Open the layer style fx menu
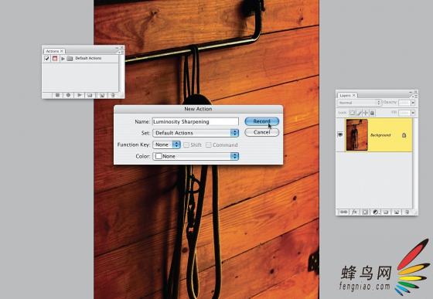The height and width of the screenshot is (299, 433). coord(354,212)
